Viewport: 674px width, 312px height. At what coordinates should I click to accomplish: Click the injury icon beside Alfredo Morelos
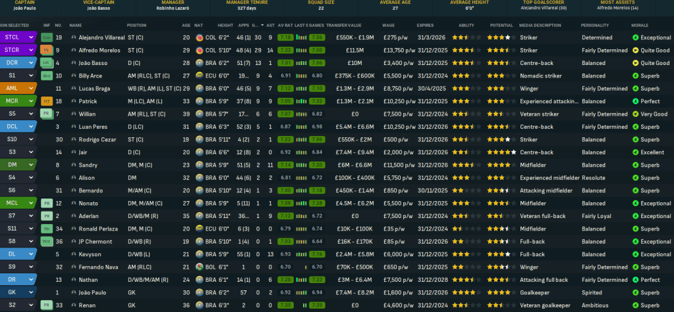pyautogui.click(x=46, y=50)
